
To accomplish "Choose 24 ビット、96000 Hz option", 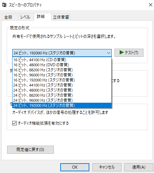I will (x=62, y=100).
